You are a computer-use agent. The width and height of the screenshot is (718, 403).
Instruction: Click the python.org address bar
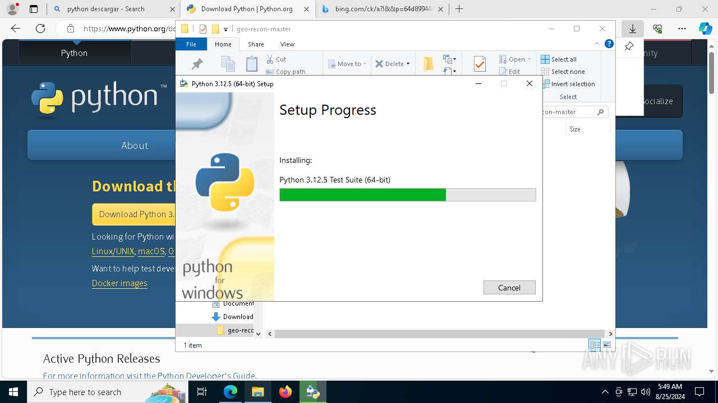click(129, 29)
